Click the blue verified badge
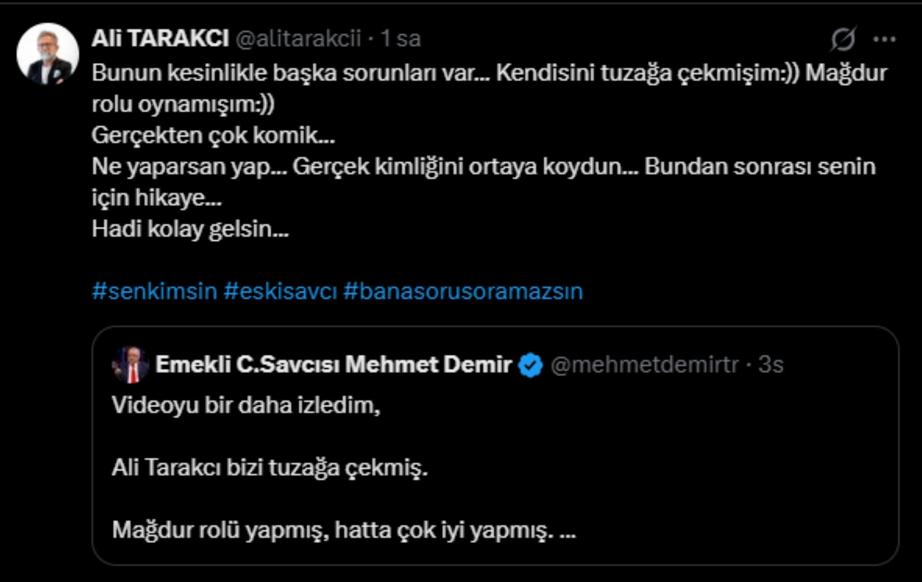The height and width of the screenshot is (582, 922). click(530, 365)
